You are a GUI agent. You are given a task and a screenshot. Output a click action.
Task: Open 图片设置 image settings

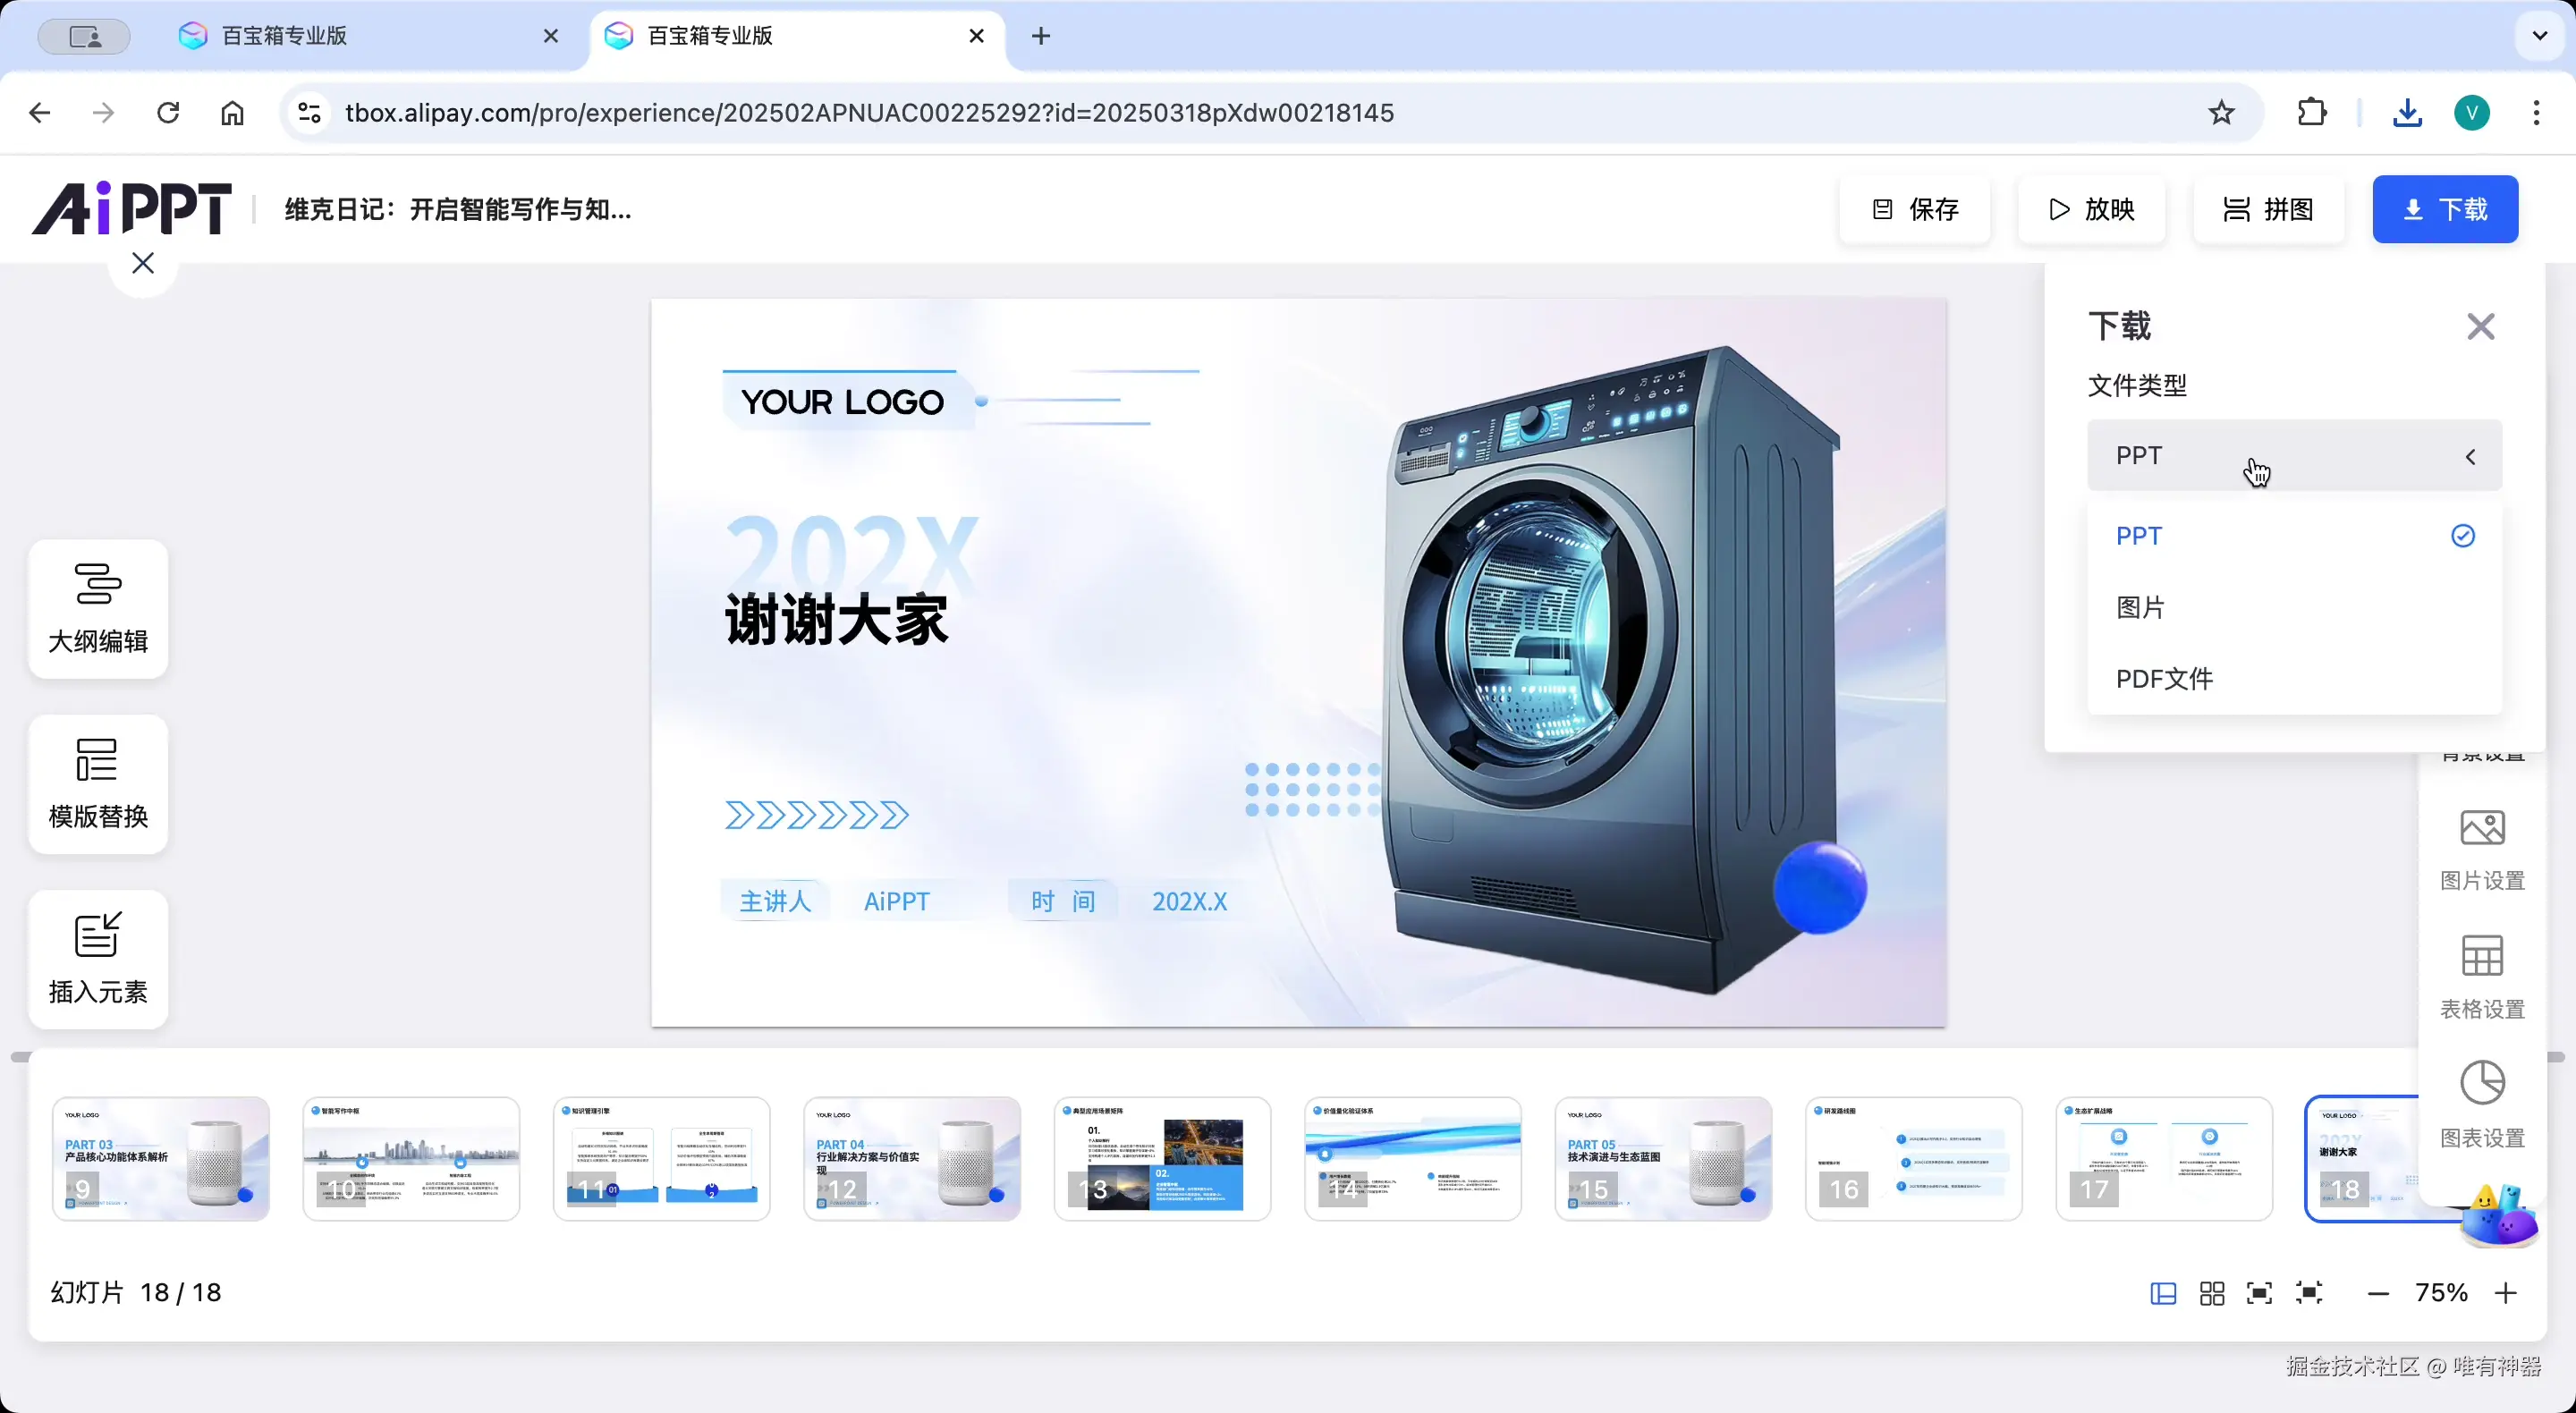(2481, 850)
